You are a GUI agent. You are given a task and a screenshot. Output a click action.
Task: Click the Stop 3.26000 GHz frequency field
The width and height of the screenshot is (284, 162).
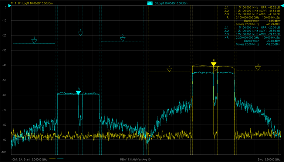268,159
